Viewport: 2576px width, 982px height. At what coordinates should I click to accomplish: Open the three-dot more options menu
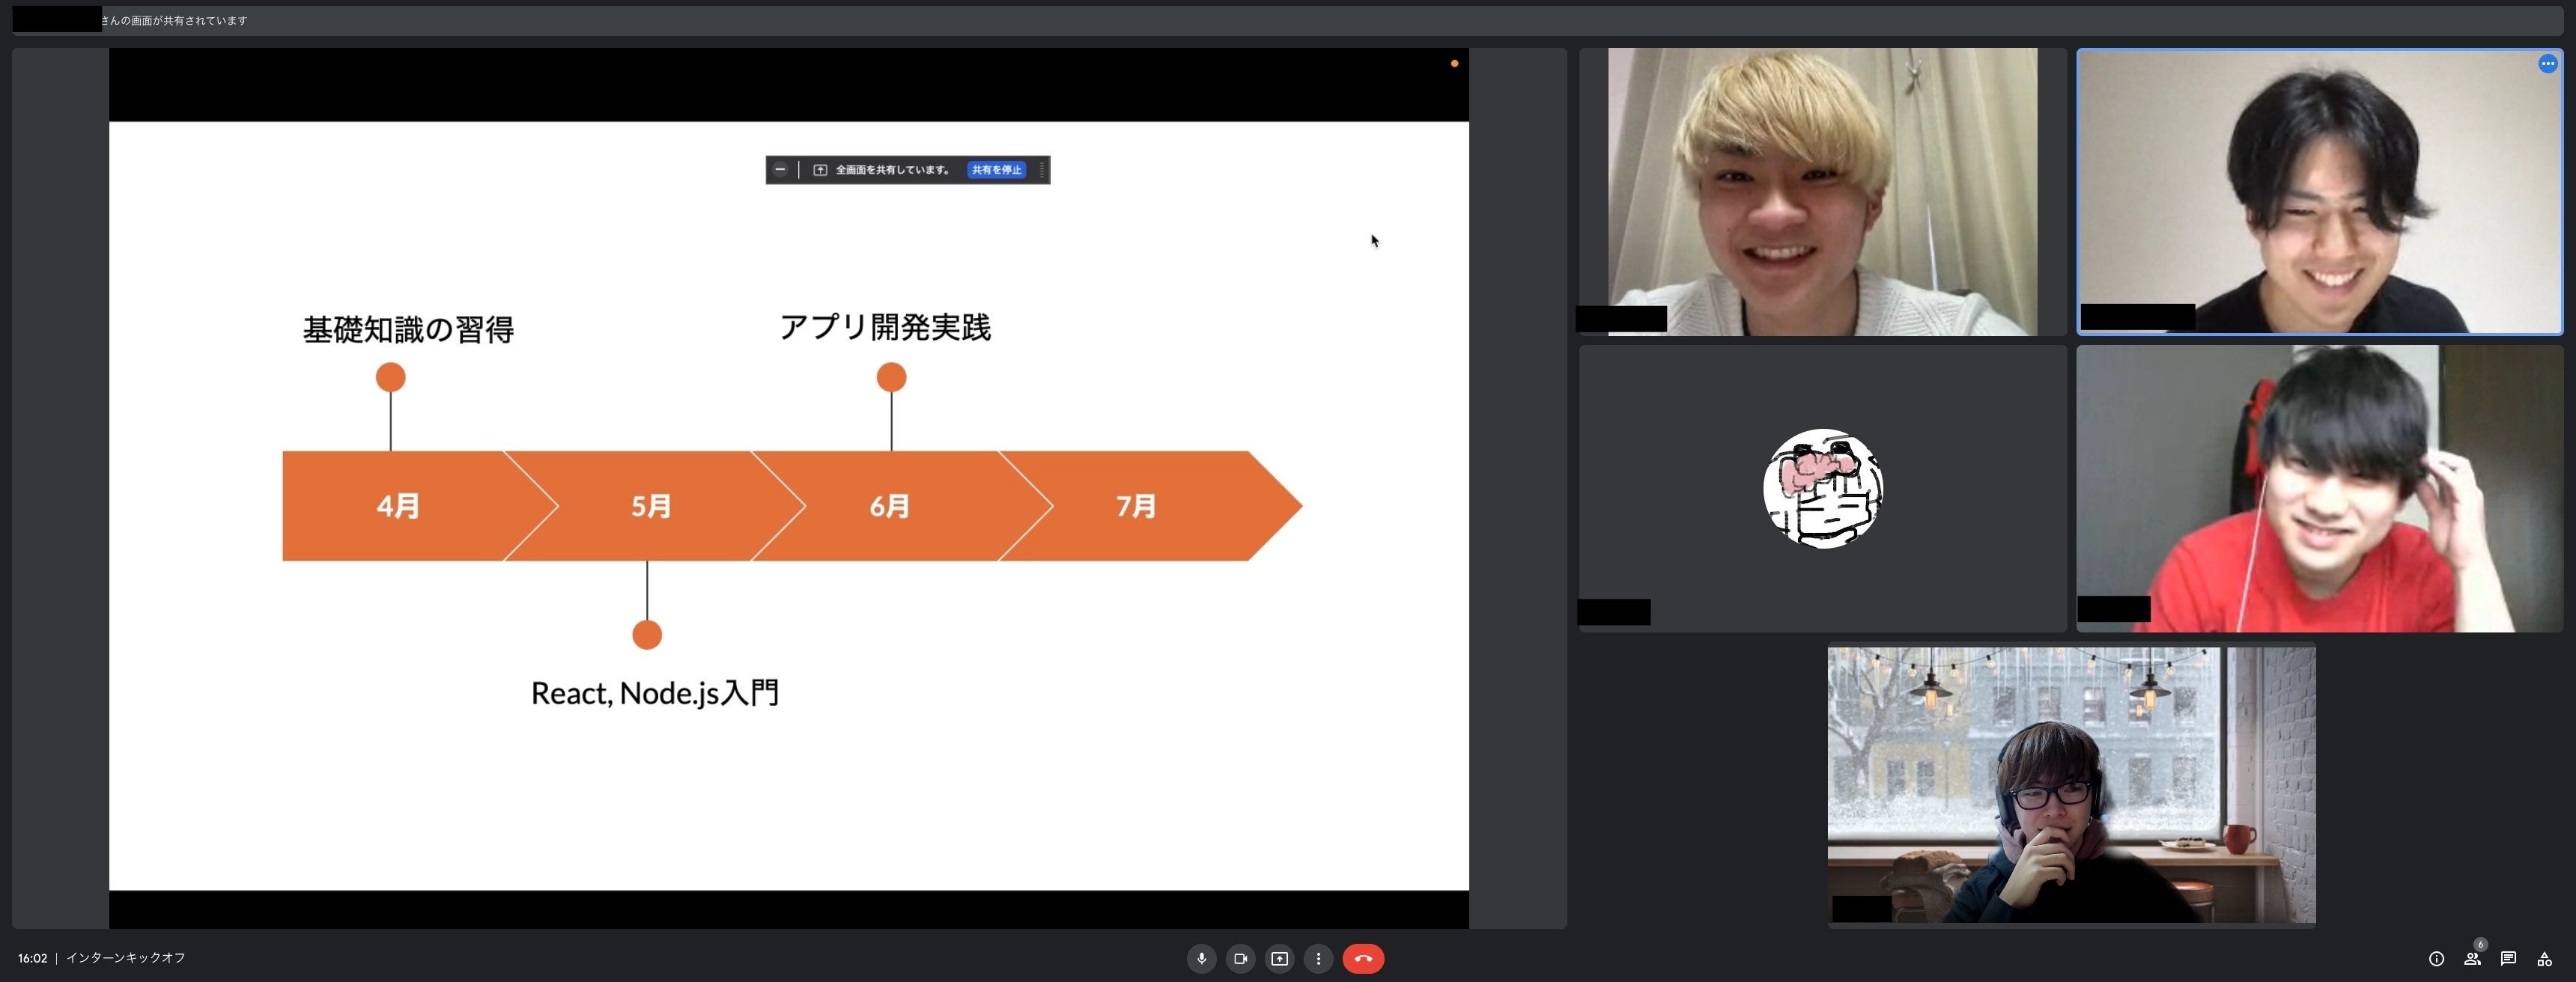pos(1318,958)
